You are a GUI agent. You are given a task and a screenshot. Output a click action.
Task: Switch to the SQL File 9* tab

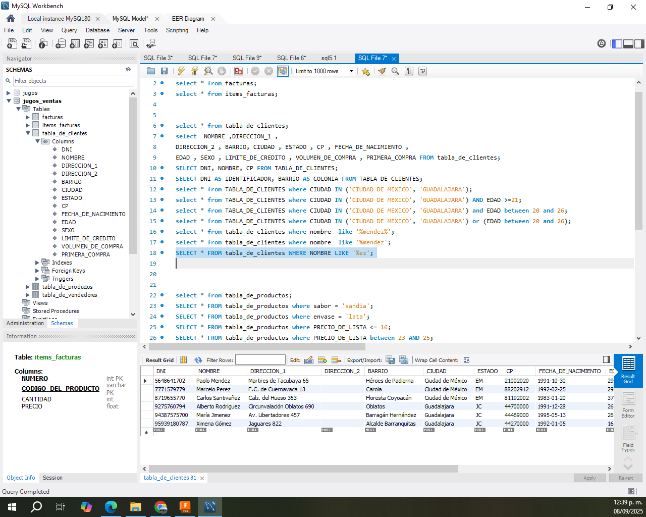tap(247, 58)
